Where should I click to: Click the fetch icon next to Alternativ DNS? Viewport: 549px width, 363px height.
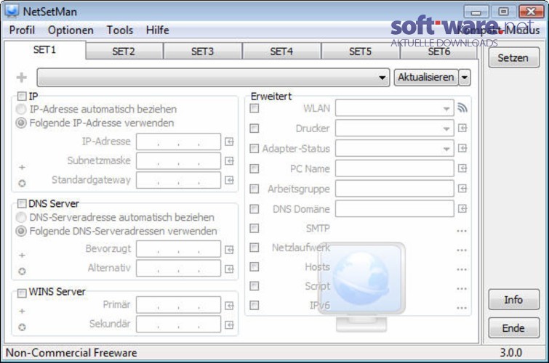click(229, 269)
